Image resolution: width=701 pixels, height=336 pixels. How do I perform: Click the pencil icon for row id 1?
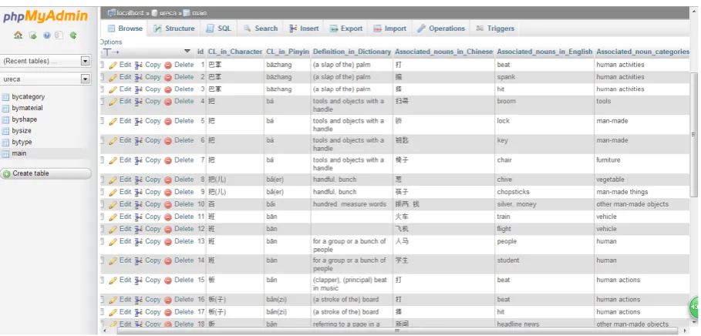pos(113,66)
